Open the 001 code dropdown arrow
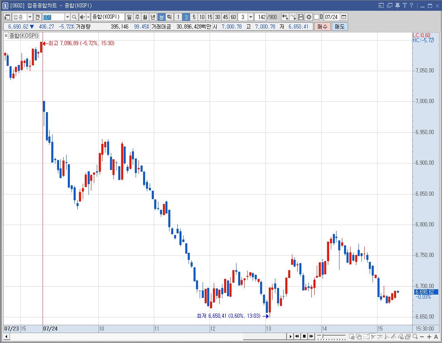 tap(67, 17)
